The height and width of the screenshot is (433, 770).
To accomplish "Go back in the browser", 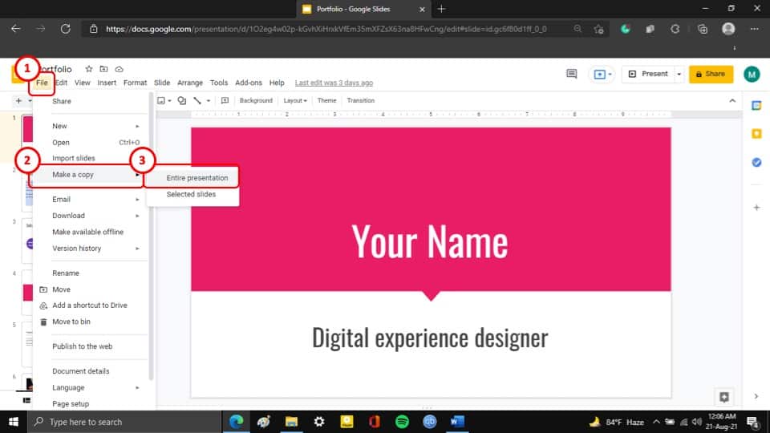I will 16,29.
